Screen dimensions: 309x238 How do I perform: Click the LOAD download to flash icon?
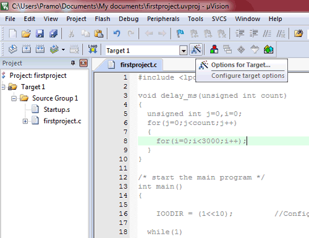93,49
